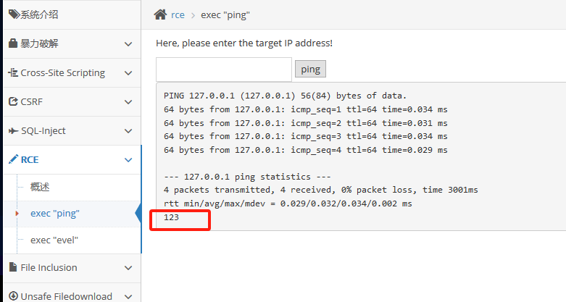566x302 pixels.
Task: Click the File Inclusion file icon
Action: pos(13,267)
